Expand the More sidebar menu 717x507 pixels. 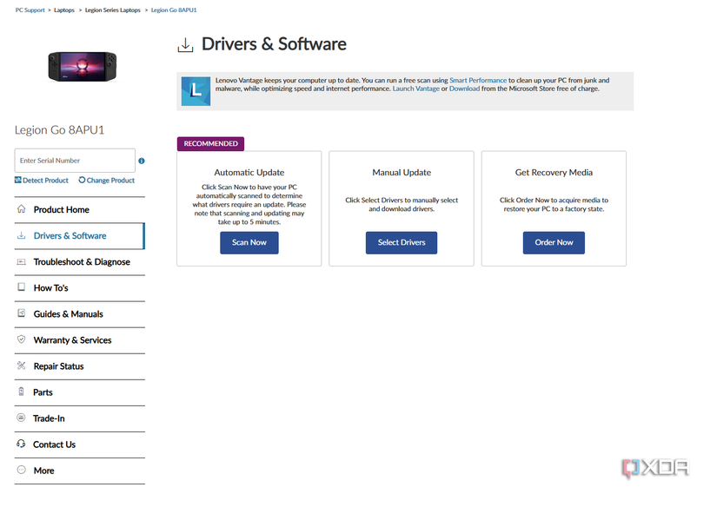tap(43, 471)
